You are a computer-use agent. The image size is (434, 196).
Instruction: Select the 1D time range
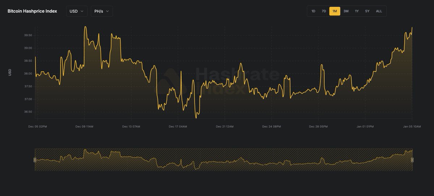tap(313, 11)
